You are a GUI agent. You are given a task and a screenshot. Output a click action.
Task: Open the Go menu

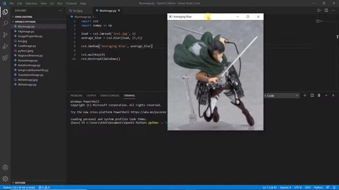(52, 4)
